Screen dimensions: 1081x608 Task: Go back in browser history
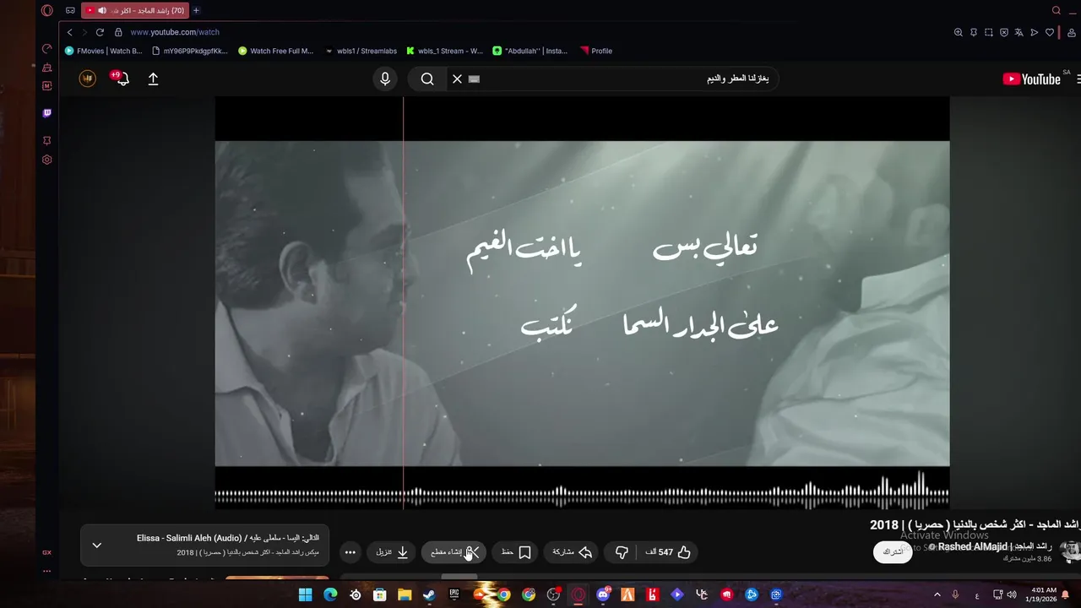pyautogui.click(x=70, y=32)
